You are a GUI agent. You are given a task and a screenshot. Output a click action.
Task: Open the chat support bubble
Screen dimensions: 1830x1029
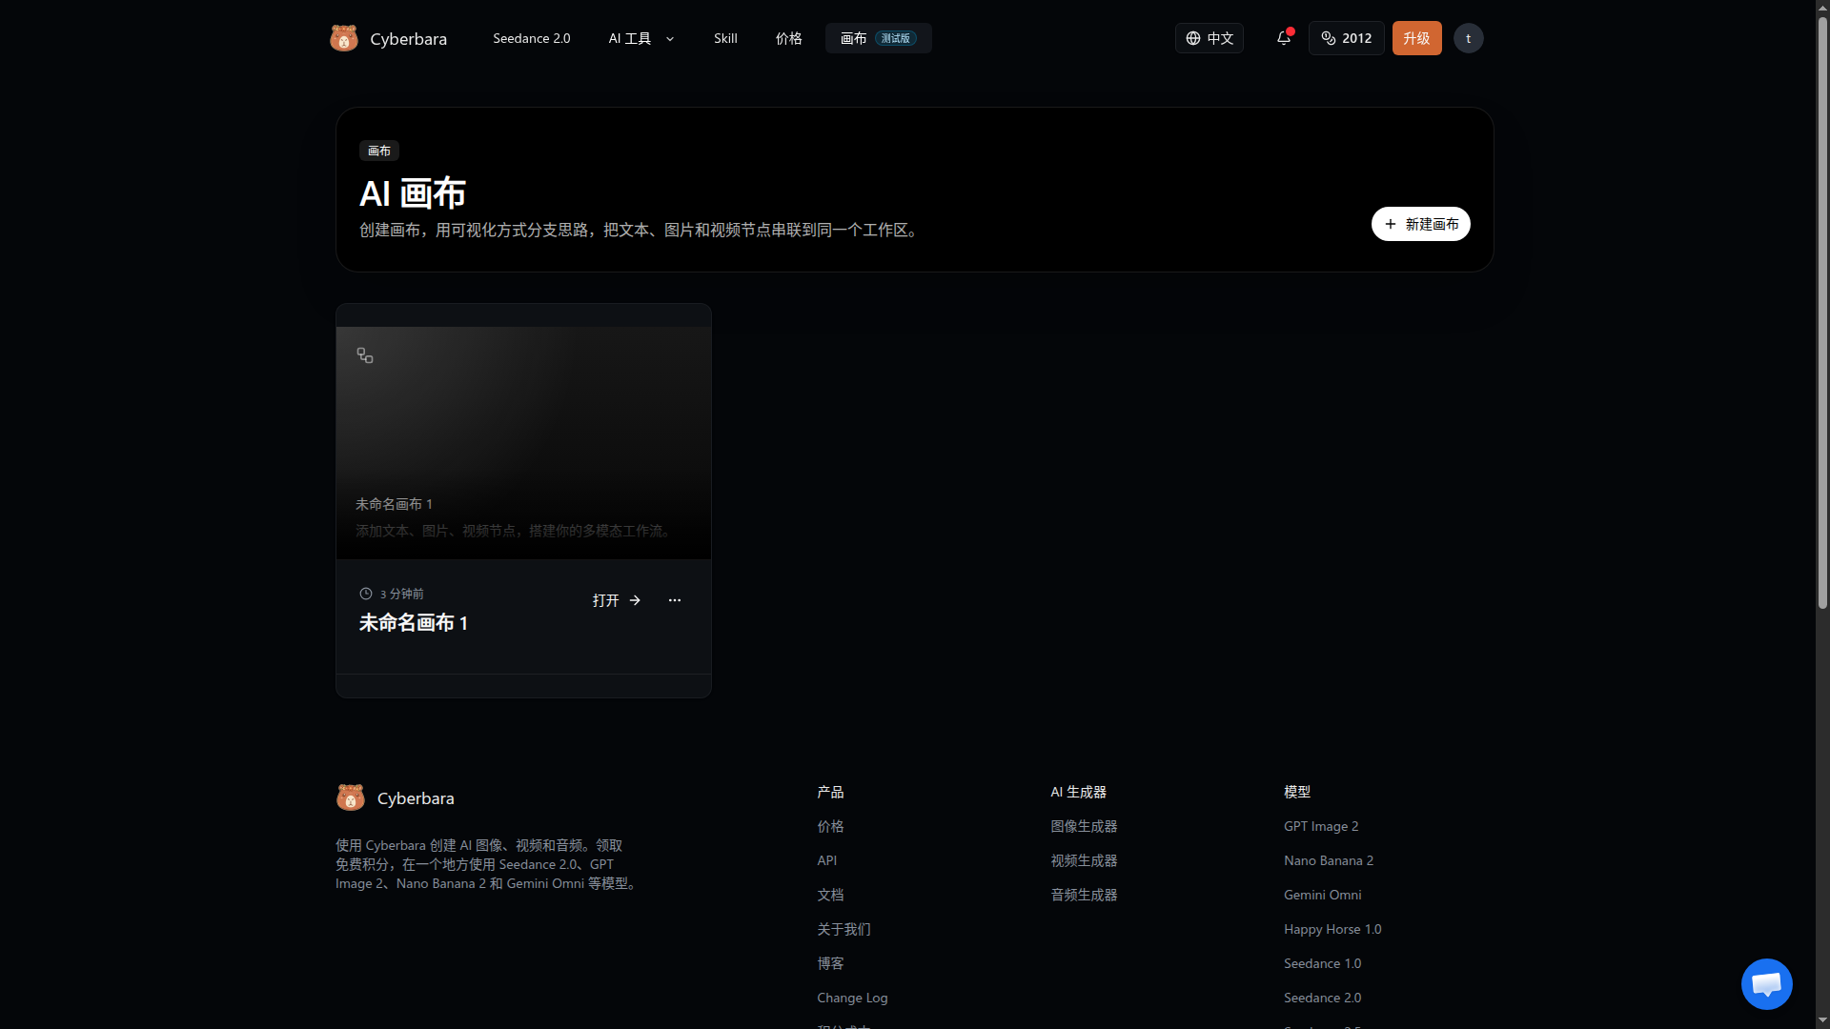click(1766, 984)
